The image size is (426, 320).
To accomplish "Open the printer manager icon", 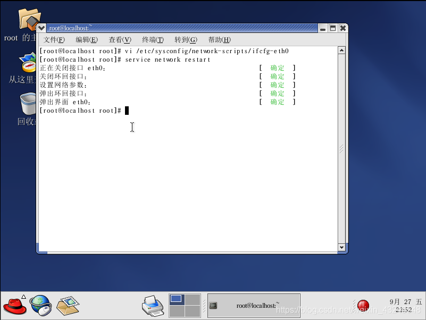I will point(153,306).
